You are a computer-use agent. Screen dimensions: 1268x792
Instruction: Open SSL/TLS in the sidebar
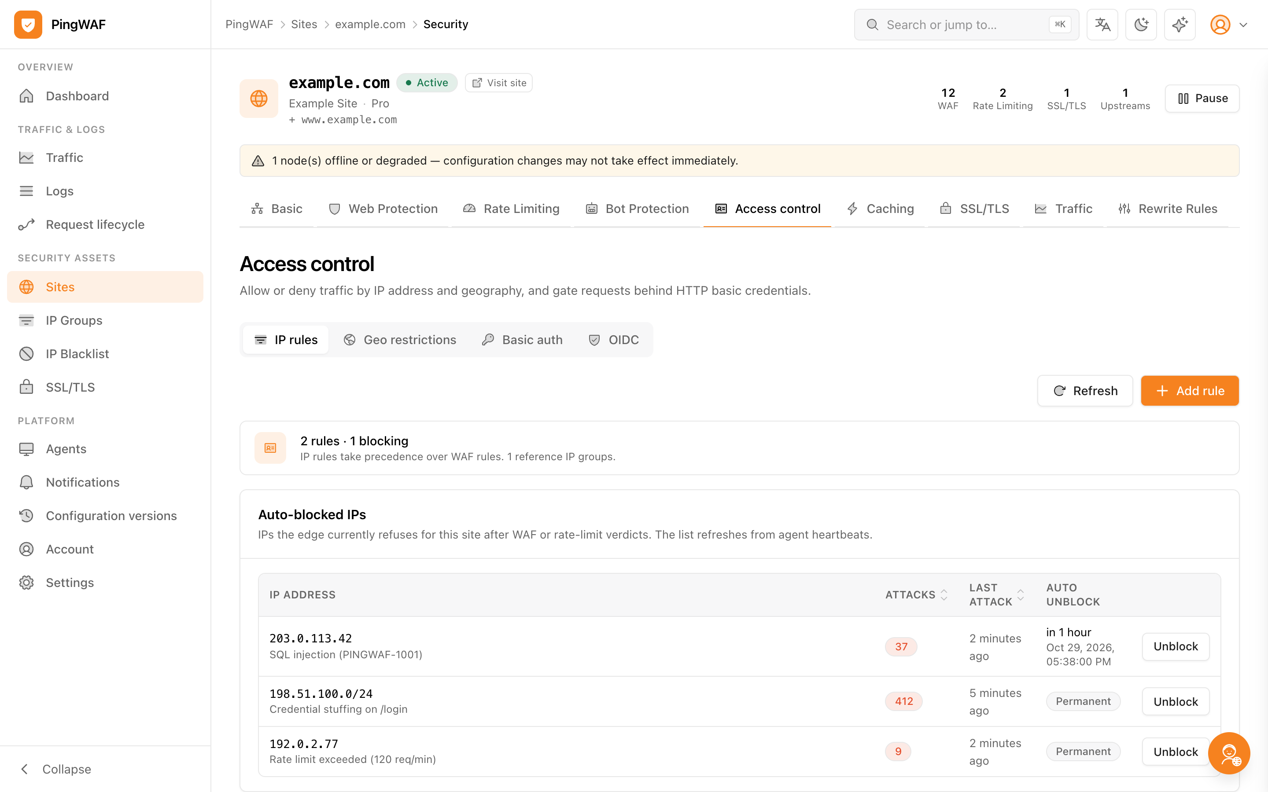(x=105, y=388)
